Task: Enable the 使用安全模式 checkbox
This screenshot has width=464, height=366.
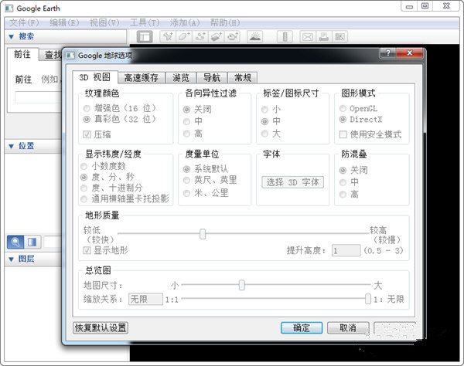Action: [343, 134]
